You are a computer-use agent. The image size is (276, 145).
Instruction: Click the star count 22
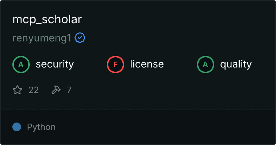(34, 90)
